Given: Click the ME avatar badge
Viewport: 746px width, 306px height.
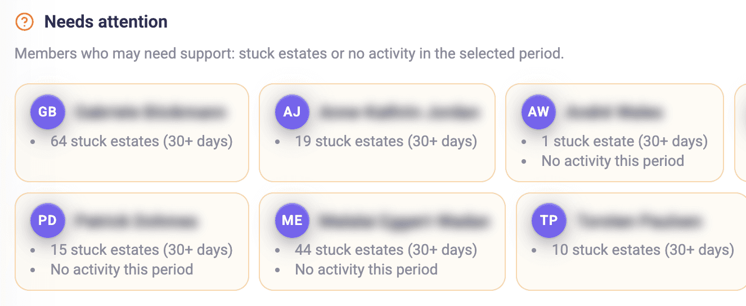Looking at the screenshot, I should (292, 220).
